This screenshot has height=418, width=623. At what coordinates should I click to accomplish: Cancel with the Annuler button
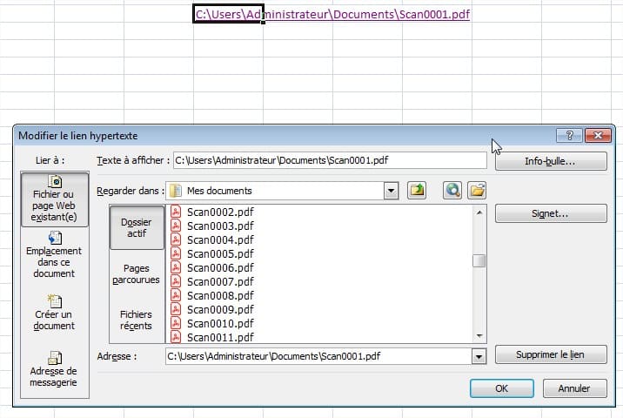pyautogui.click(x=574, y=388)
